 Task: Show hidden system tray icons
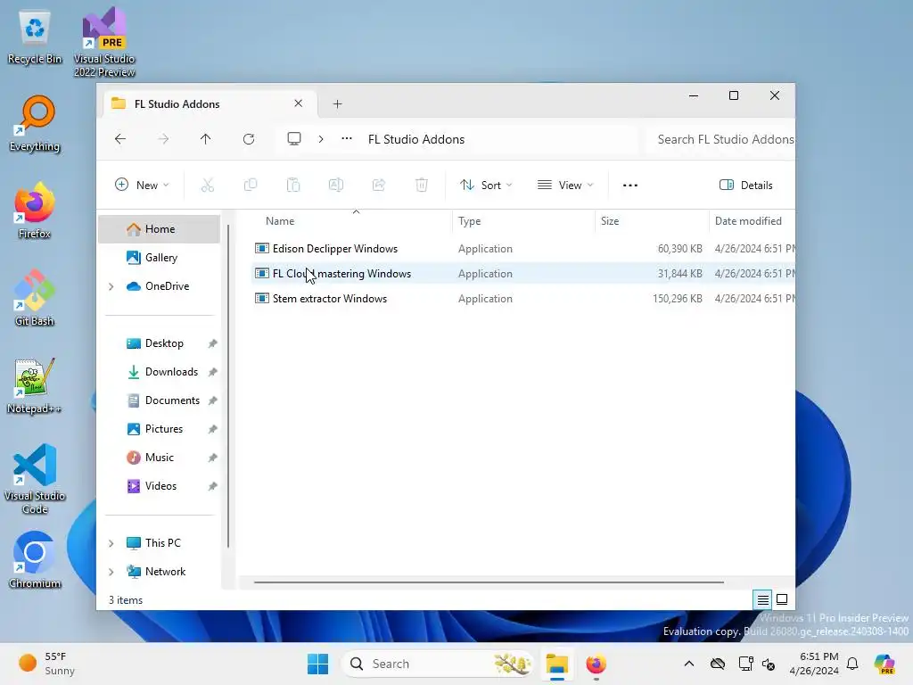tap(689, 664)
